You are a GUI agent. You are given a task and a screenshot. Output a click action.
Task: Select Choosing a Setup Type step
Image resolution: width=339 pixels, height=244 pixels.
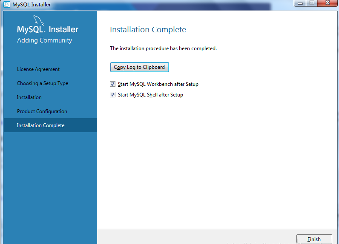pos(43,83)
